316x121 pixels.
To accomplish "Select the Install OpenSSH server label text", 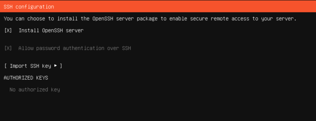I will click(x=51, y=31).
